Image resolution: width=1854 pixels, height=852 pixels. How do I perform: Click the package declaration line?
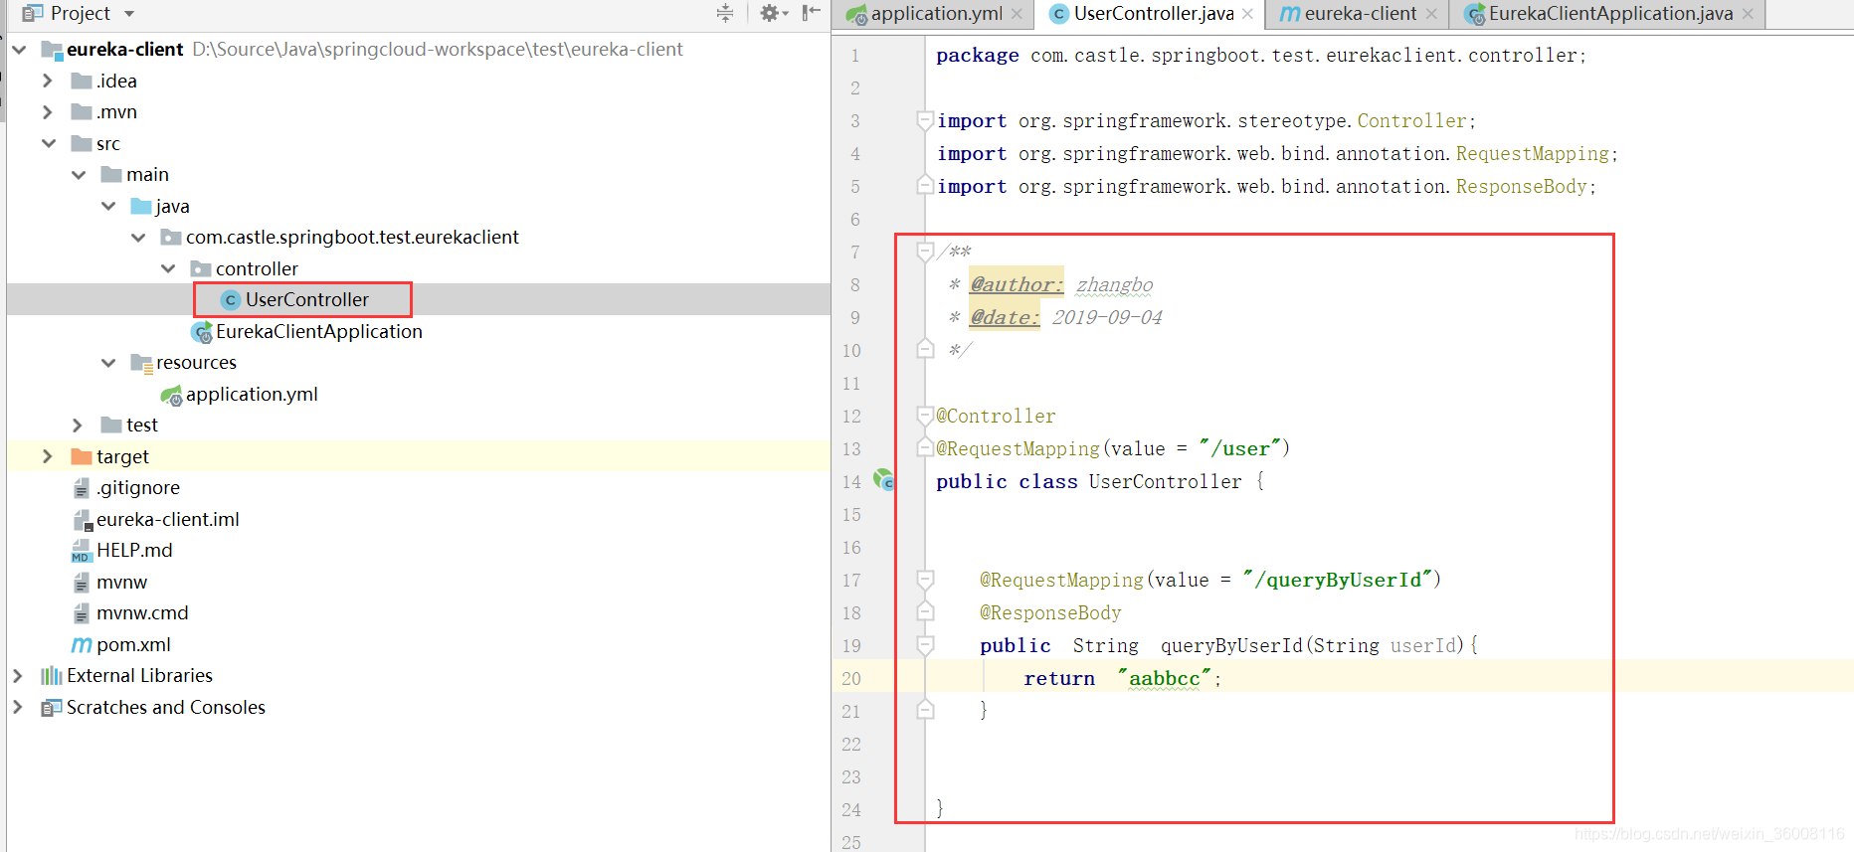tap(1260, 56)
